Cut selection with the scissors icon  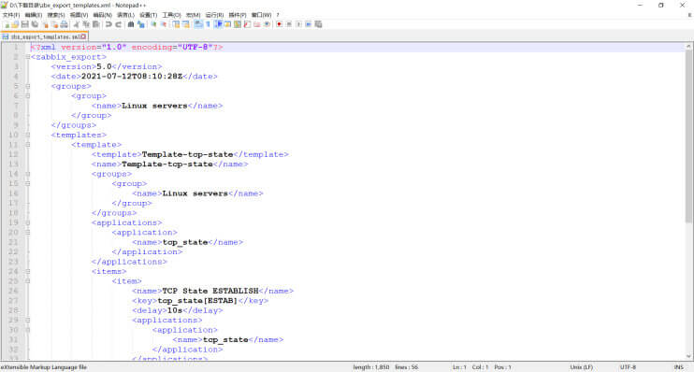76,24
